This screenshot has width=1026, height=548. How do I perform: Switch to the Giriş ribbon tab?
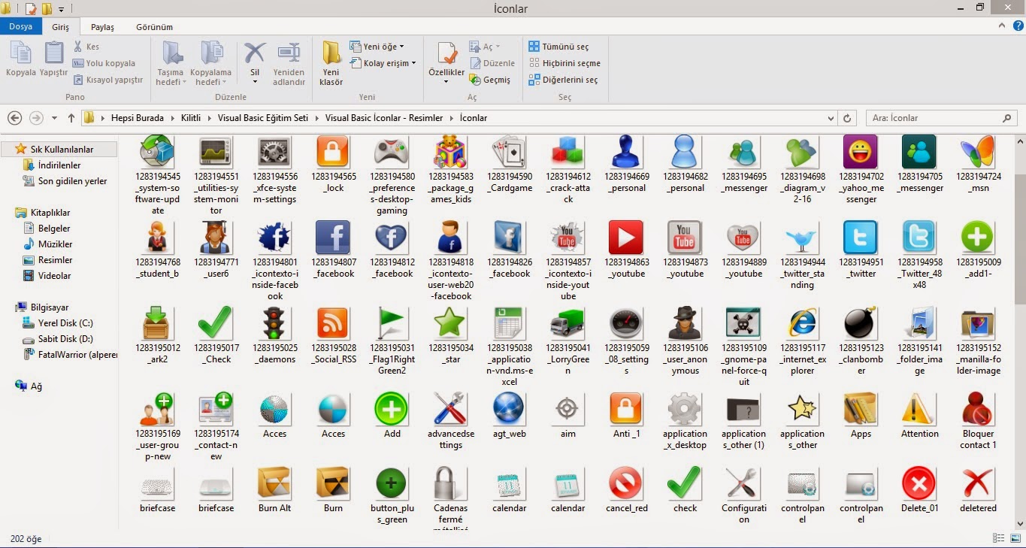[x=60, y=26]
